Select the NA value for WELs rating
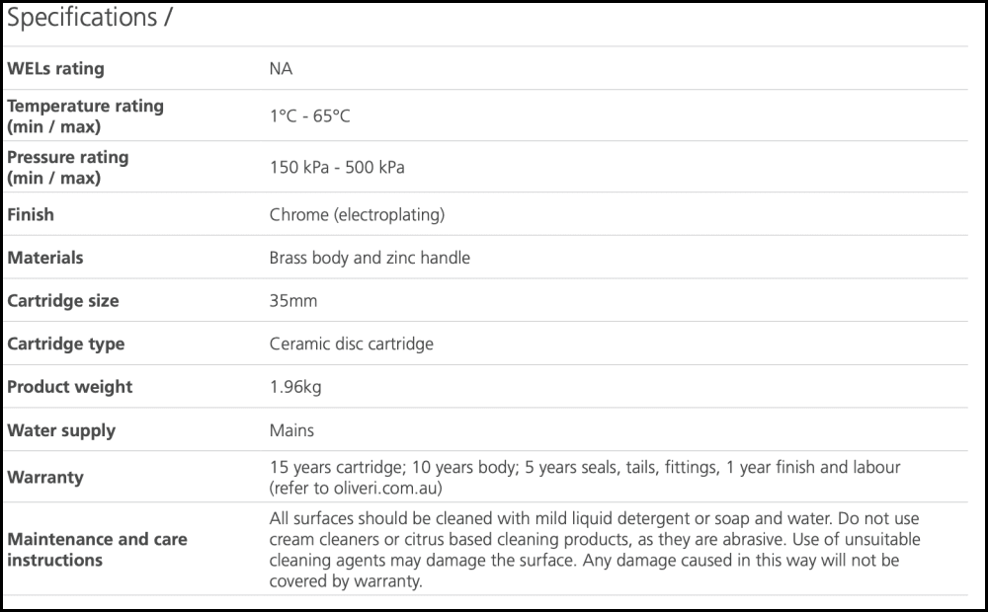The width and height of the screenshot is (988, 612). pos(281,69)
